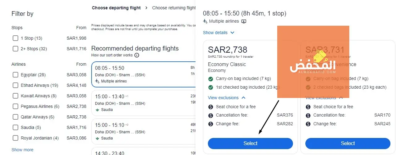
Task: Show more airlines in the filter list
Action: click(22, 150)
